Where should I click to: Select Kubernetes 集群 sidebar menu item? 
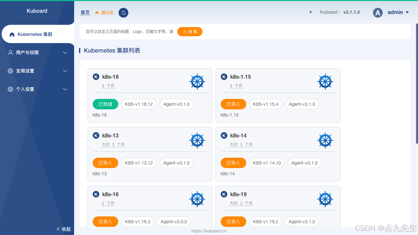(x=38, y=34)
